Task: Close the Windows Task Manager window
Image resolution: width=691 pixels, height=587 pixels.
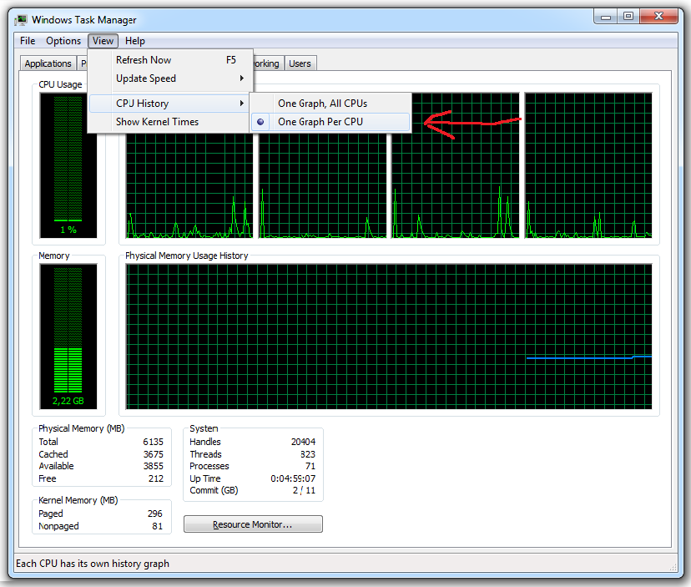Action: click(x=658, y=17)
